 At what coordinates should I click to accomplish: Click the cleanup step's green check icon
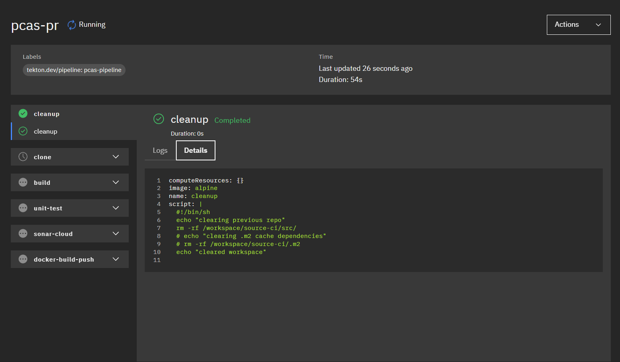coord(23,131)
